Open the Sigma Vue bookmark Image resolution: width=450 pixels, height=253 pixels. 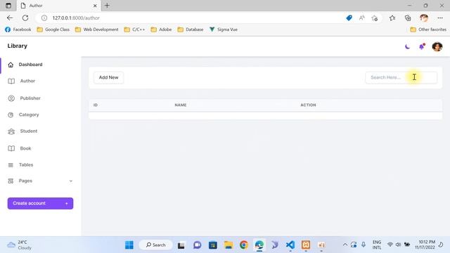pyautogui.click(x=224, y=30)
